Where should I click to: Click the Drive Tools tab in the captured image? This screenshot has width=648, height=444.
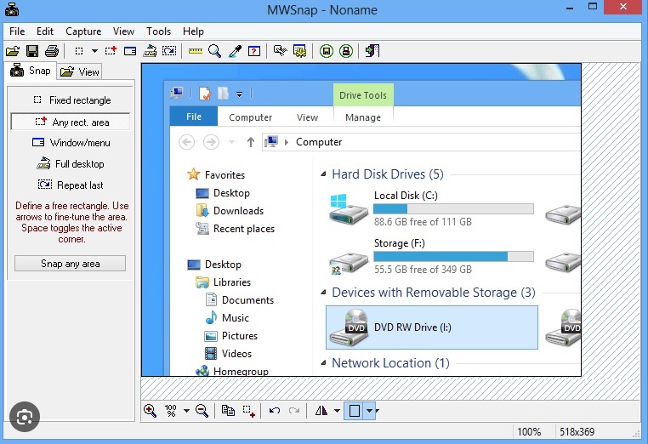point(363,95)
